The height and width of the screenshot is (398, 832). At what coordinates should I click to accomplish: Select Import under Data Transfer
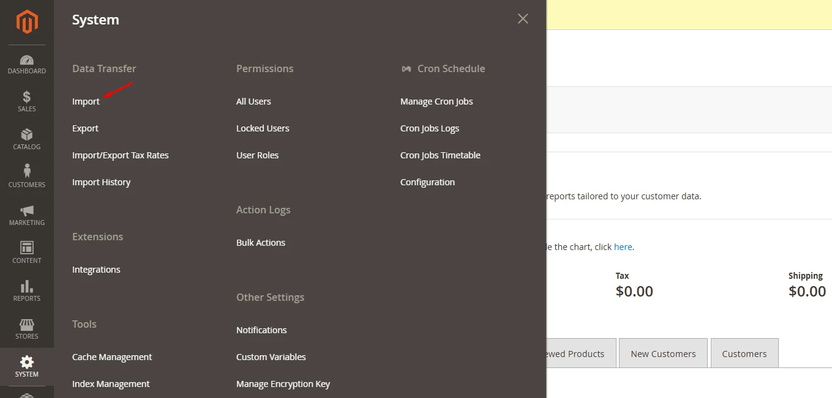click(86, 101)
